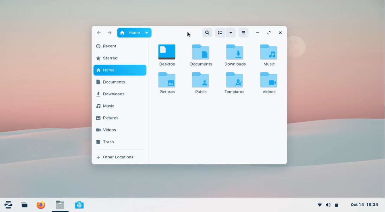385x212 pixels.
Task: Expand Other Locations in the sidebar
Action: (118, 157)
